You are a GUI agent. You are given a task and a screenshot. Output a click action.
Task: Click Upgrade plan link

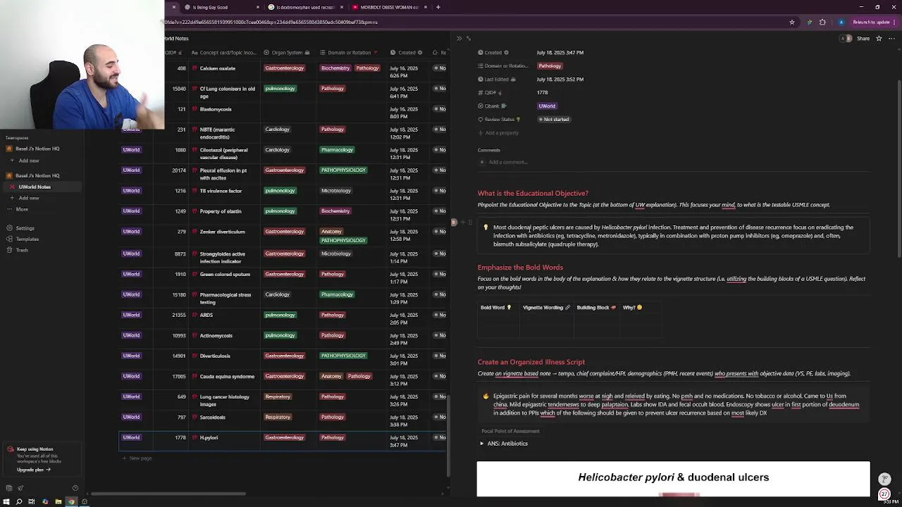33,470
